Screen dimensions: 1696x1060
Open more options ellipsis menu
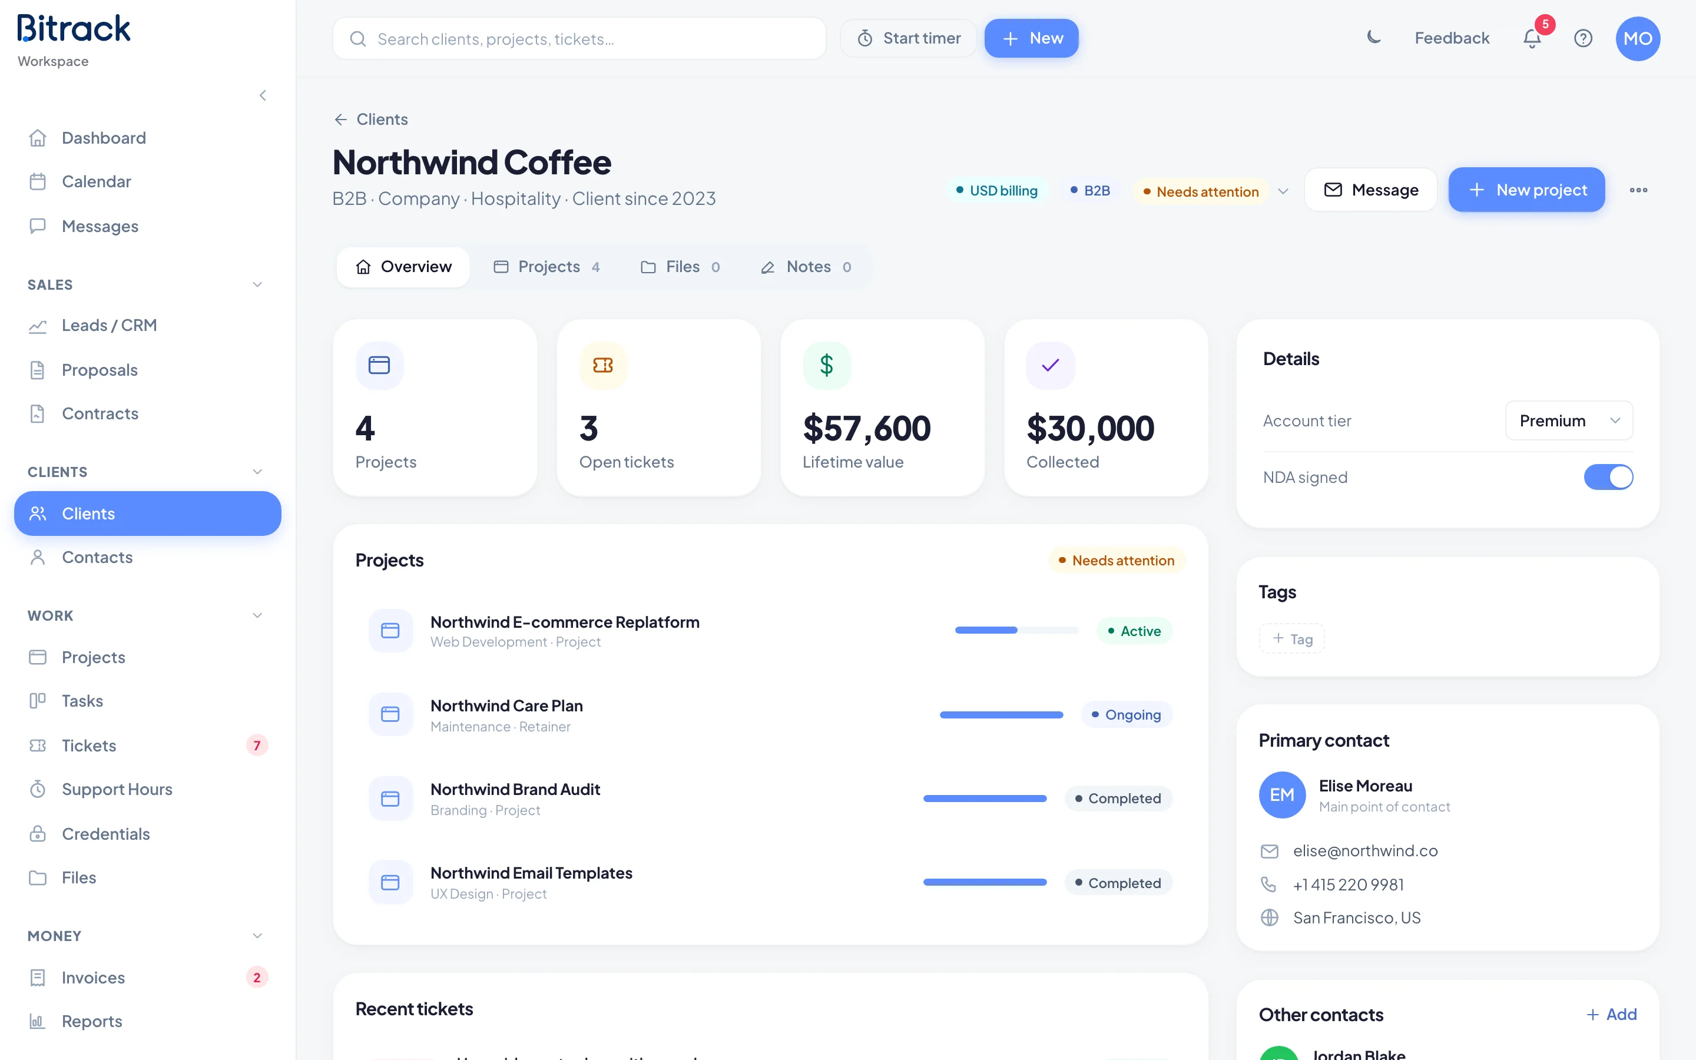pyautogui.click(x=1638, y=190)
